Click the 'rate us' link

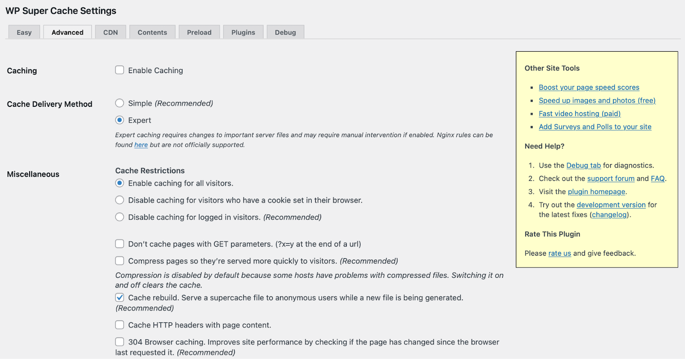tap(559, 253)
